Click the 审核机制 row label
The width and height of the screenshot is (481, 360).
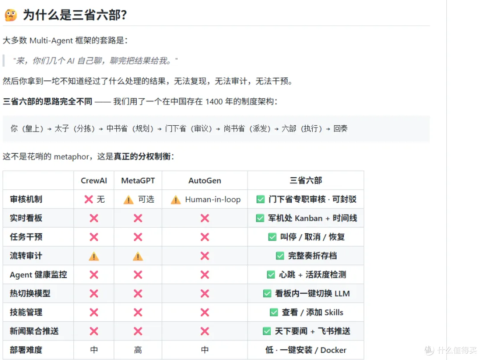click(x=26, y=199)
